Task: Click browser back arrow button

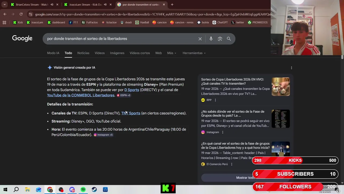Action: coord(5,14)
